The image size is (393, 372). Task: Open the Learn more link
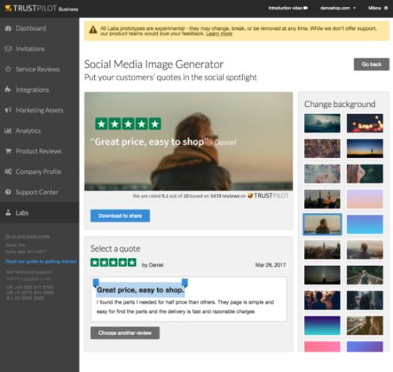(x=219, y=34)
